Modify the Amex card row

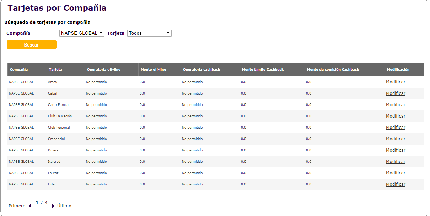point(396,82)
